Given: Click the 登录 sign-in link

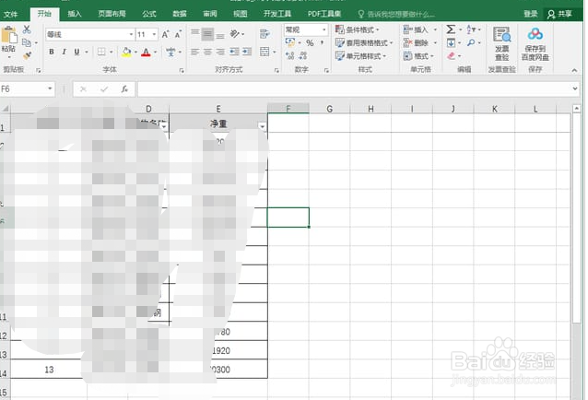Looking at the screenshot, I should [x=531, y=14].
